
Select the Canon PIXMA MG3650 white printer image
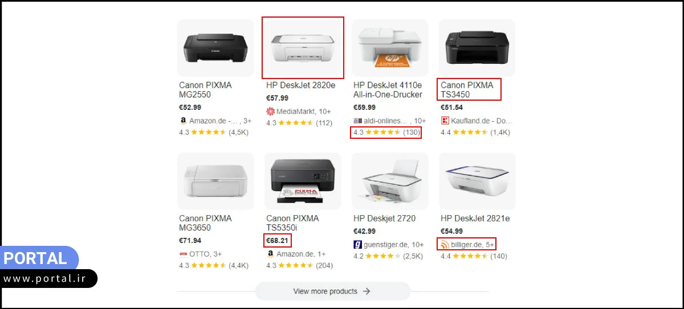215,181
